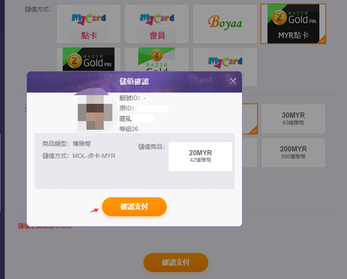Click the 商品類型: 博雅幣 text
This screenshot has width=347, height=279.
point(67,144)
